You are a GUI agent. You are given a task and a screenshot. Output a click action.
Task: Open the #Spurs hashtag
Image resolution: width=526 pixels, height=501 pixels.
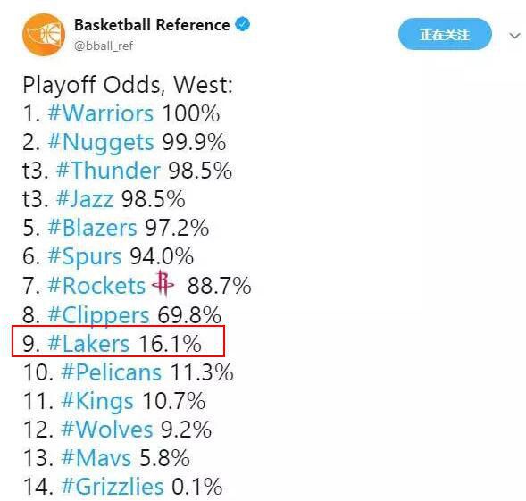click(x=85, y=257)
